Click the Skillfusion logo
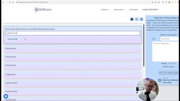This screenshot has height=101, width=180. point(43,10)
